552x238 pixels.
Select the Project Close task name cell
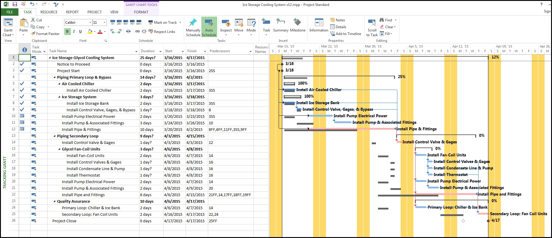[x=64, y=221]
